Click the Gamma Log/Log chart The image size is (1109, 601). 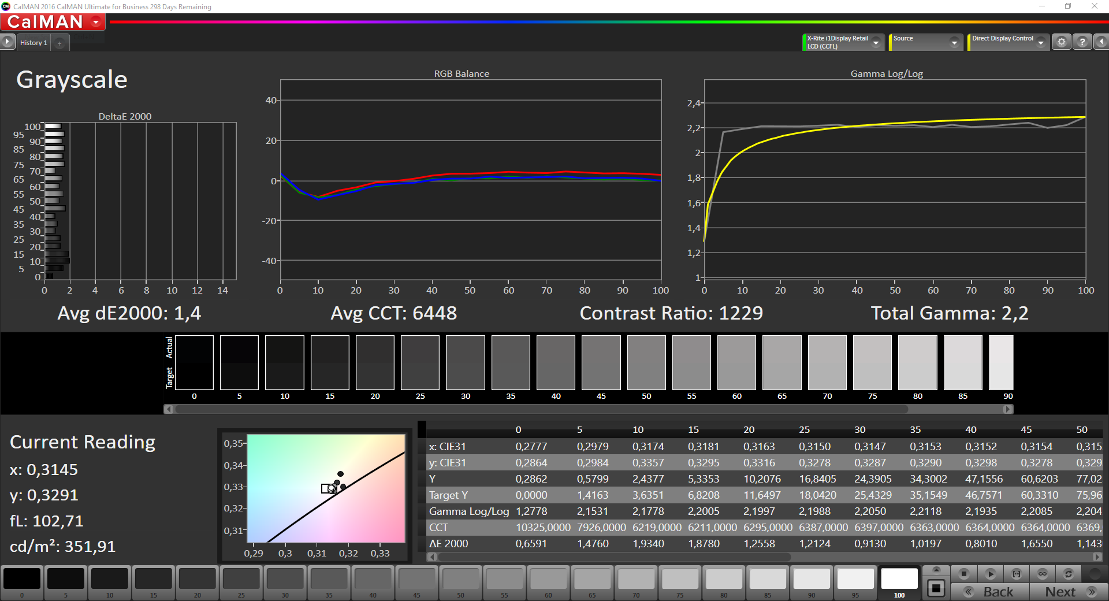(x=895, y=179)
